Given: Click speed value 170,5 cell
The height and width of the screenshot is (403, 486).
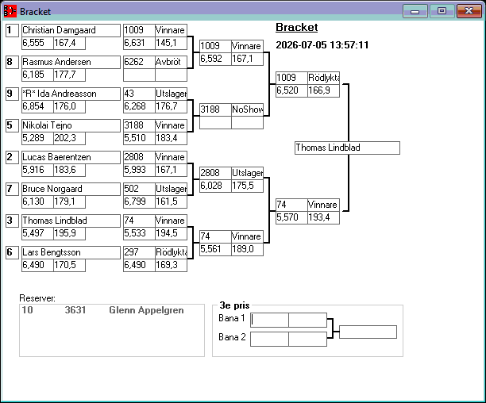Looking at the screenshot, I should [x=69, y=265].
